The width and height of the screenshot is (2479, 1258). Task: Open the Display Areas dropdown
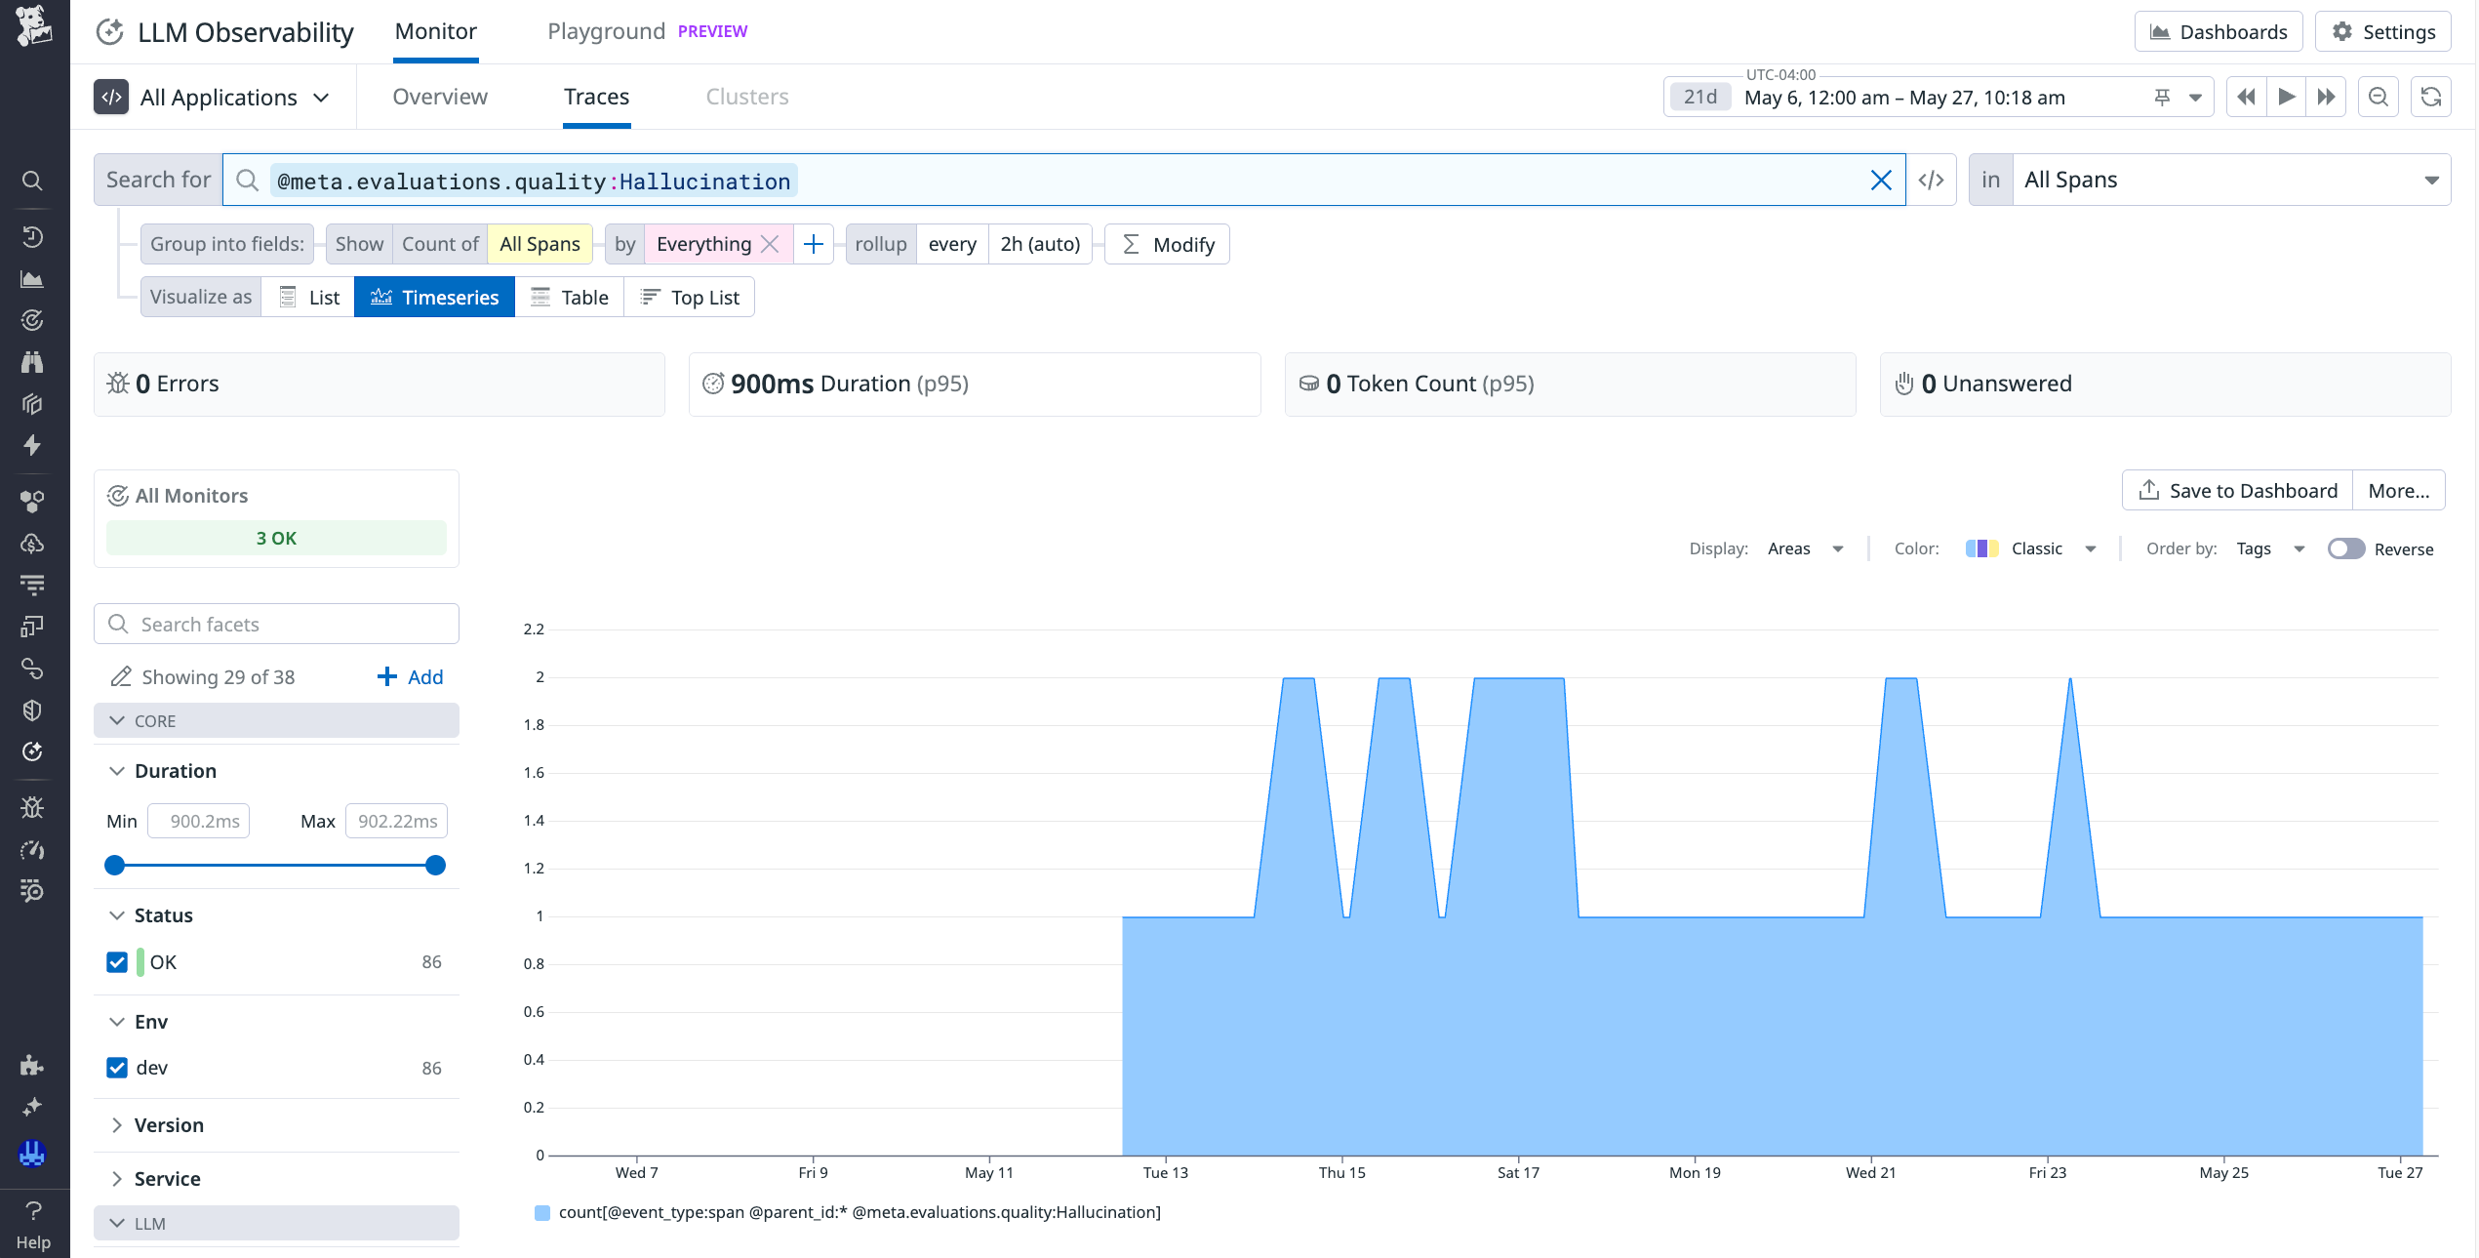(x=1805, y=548)
